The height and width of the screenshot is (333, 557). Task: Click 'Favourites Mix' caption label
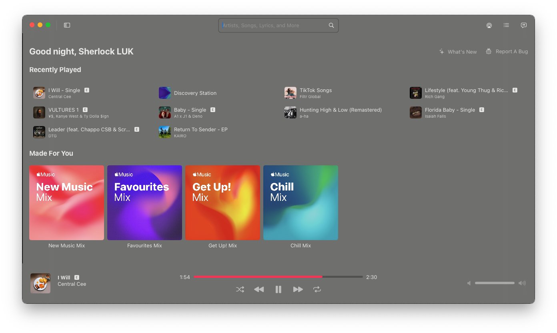144,246
